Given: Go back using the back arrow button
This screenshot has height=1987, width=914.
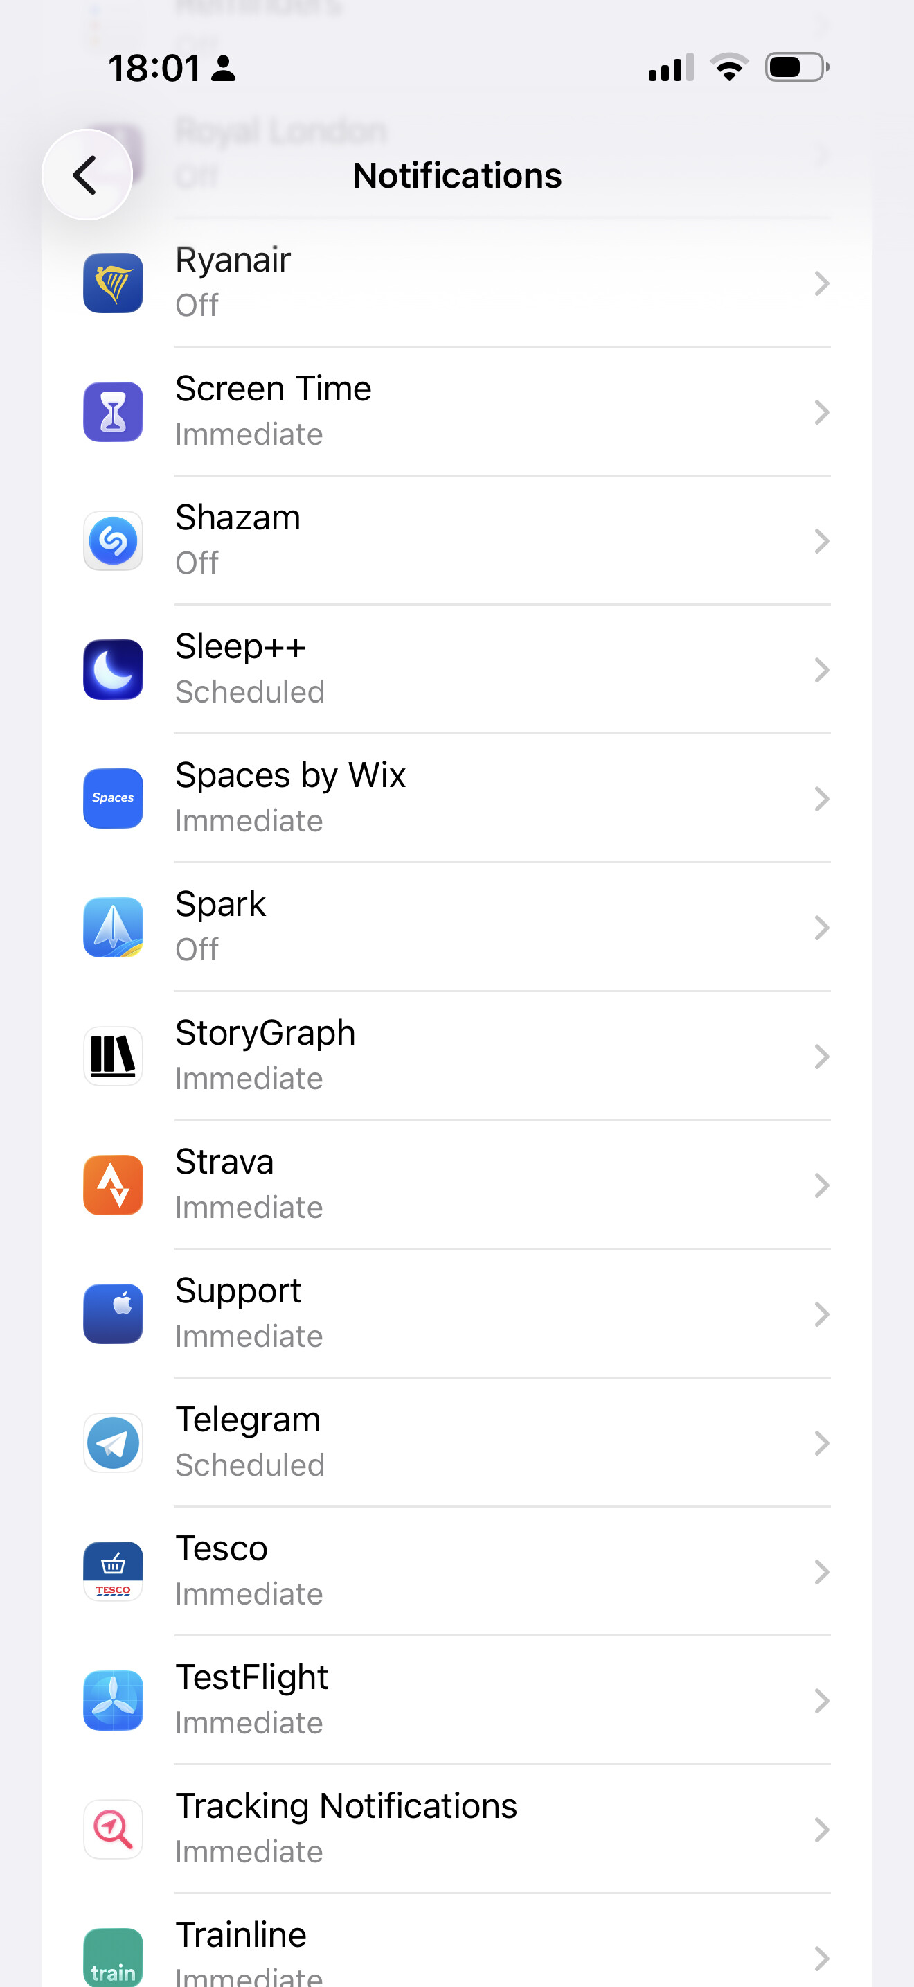Looking at the screenshot, I should click(x=87, y=175).
